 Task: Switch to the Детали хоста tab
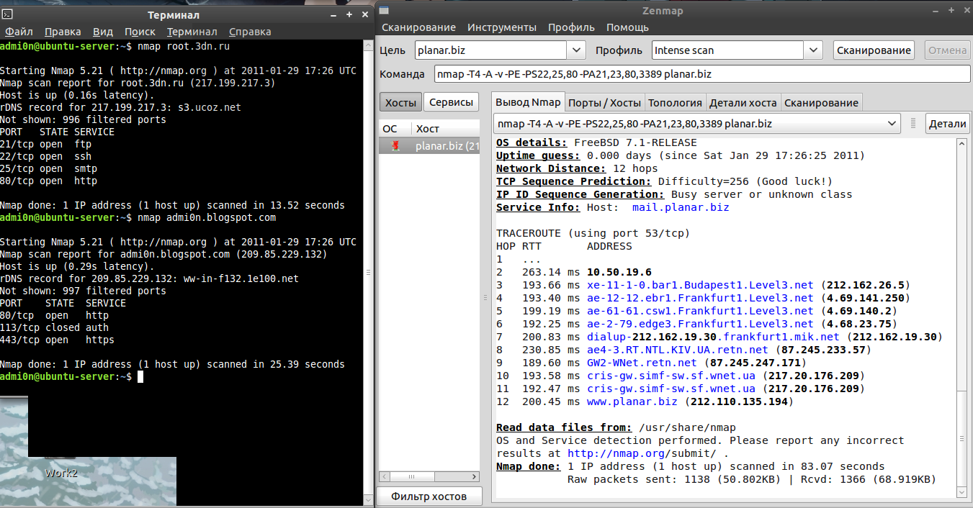(x=743, y=102)
